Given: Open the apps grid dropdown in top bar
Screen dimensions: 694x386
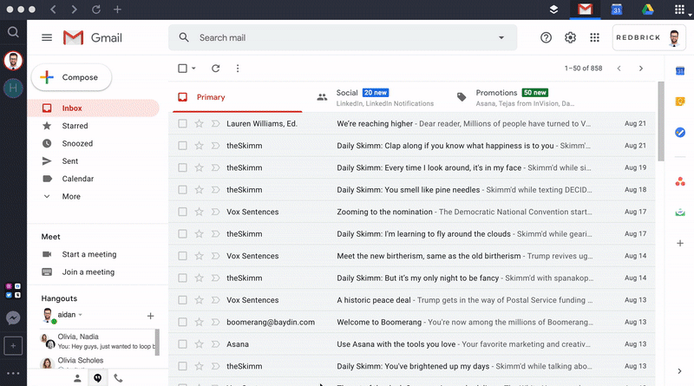Looking at the screenshot, I should pyautogui.click(x=680, y=10).
